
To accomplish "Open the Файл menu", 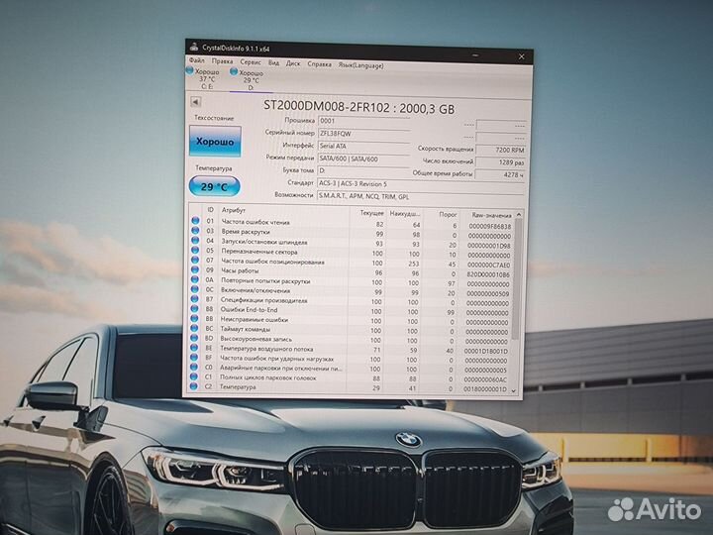I will pos(196,61).
